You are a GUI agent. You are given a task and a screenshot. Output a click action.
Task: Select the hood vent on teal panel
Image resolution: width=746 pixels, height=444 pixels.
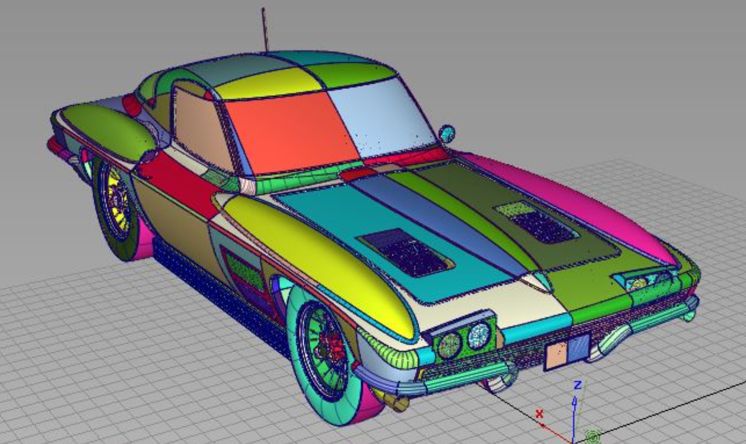click(x=406, y=252)
